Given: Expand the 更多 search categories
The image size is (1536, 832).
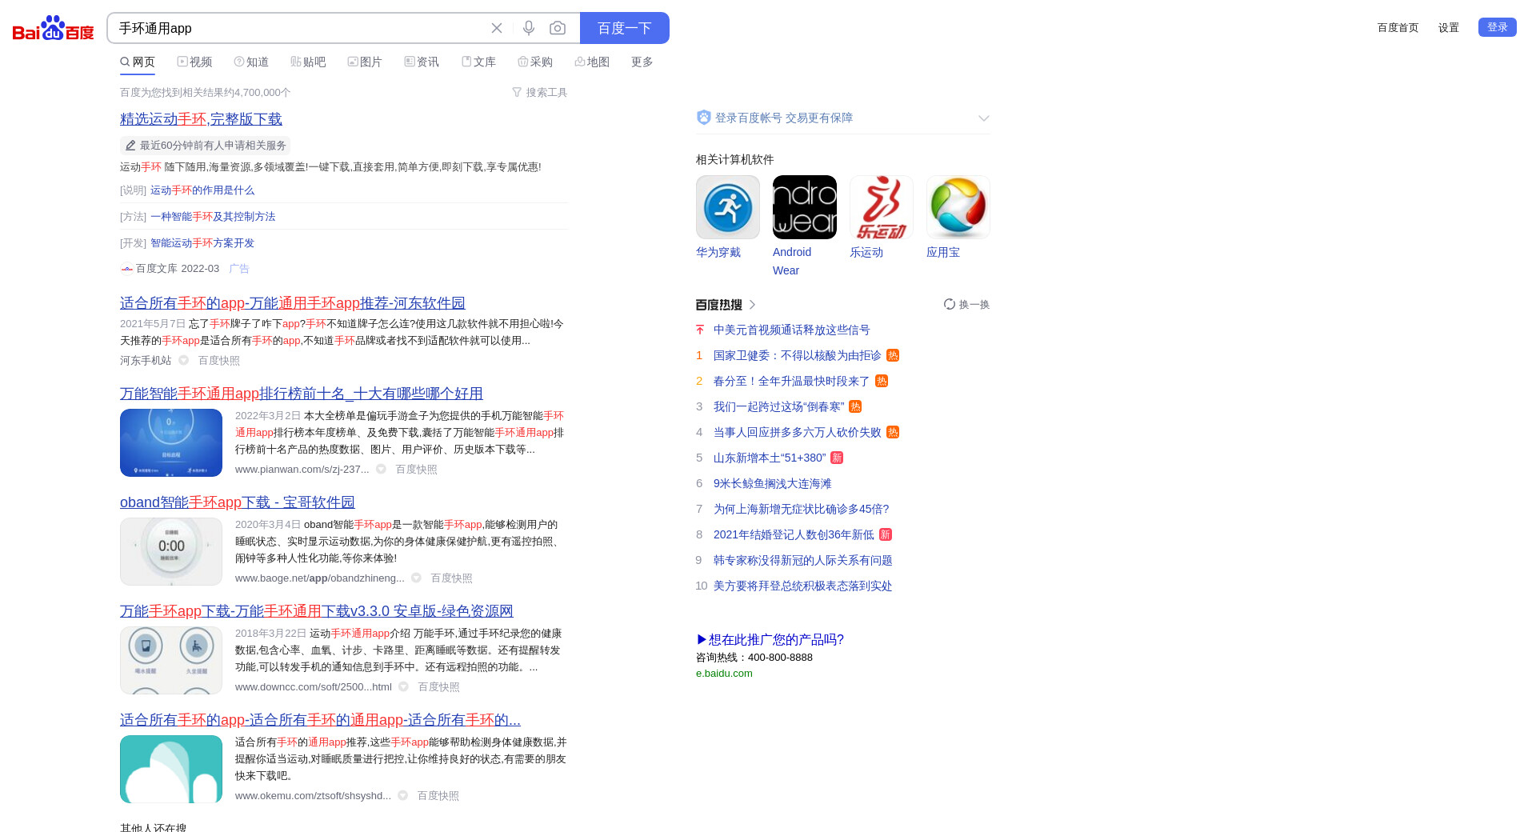Looking at the screenshot, I should click(x=642, y=62).
